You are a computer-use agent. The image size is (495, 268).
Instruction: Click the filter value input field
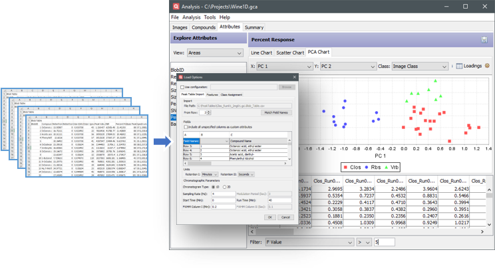384,242
